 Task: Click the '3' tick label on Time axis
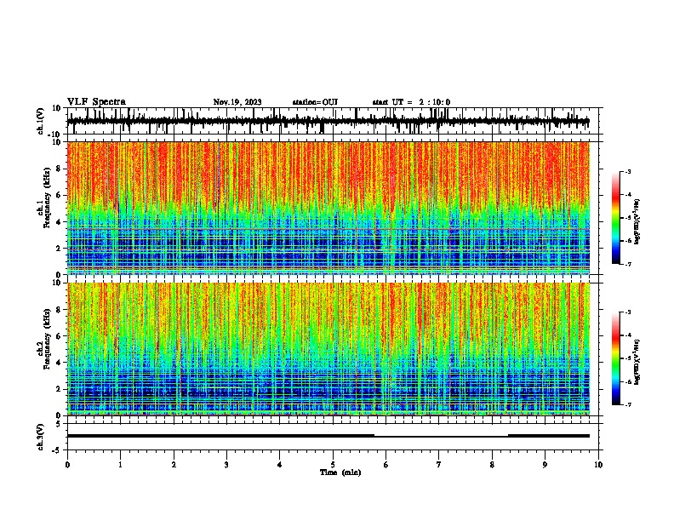pos(226,465)
